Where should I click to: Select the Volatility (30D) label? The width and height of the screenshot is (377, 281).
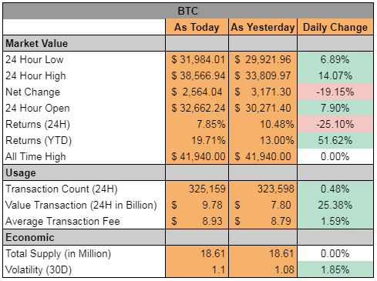(x=39, y=269)
